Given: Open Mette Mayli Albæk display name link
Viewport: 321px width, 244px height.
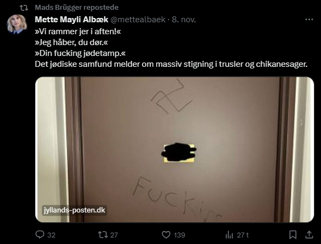Looking at the screenshot, I should point(71,20).
